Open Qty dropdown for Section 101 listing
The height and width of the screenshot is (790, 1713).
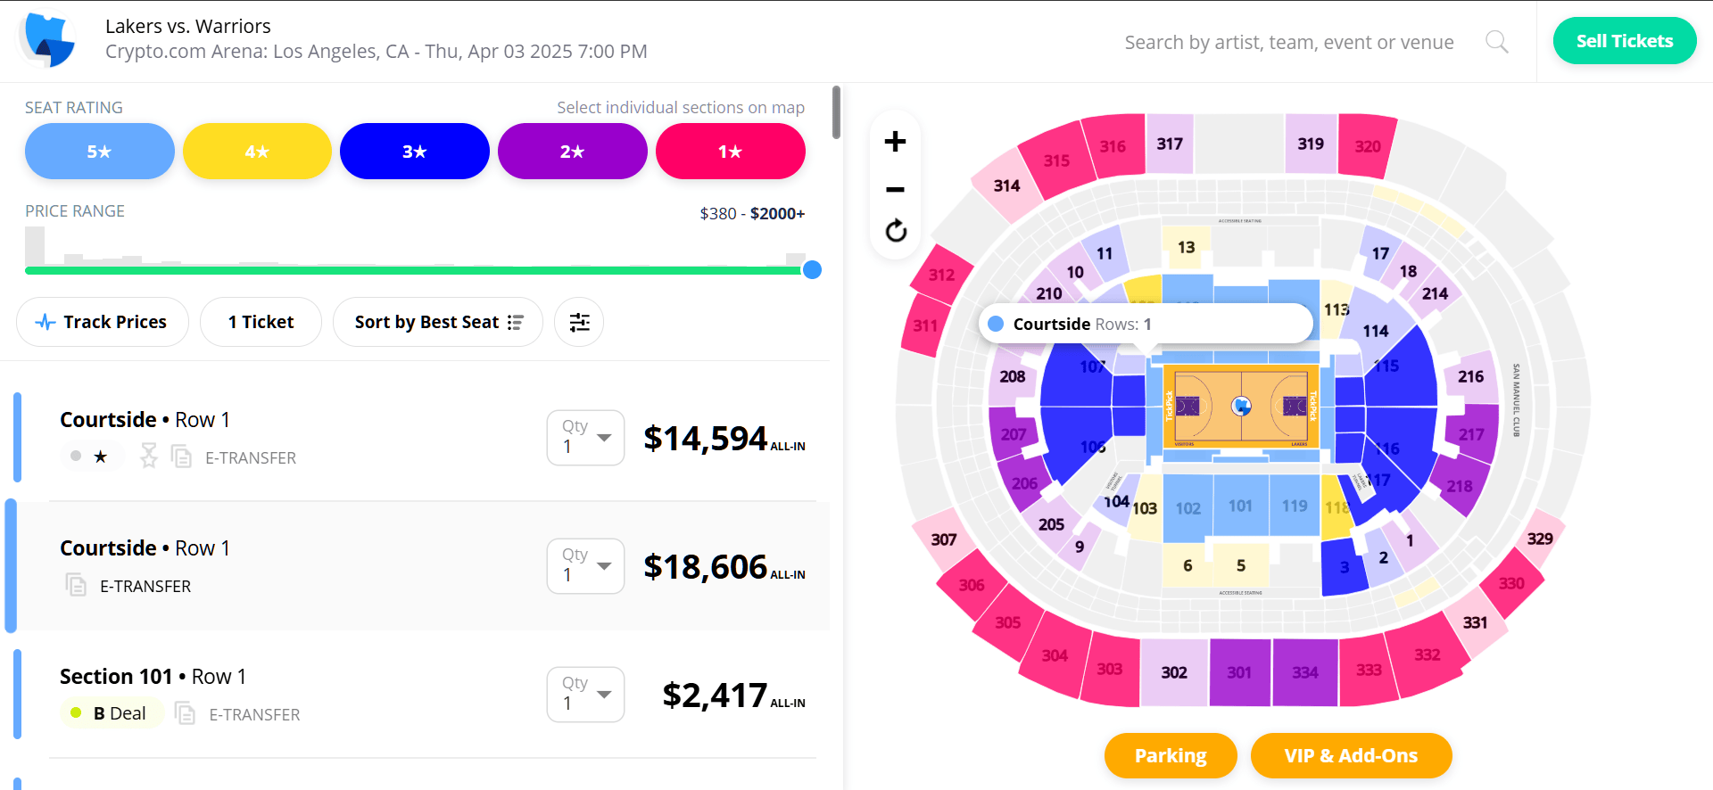click(585, 695)
